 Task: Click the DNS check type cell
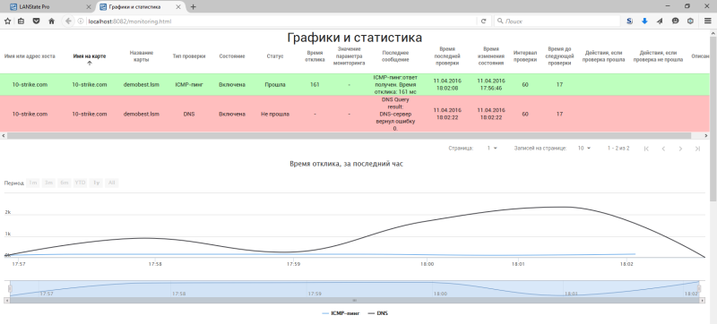point(188,114)
